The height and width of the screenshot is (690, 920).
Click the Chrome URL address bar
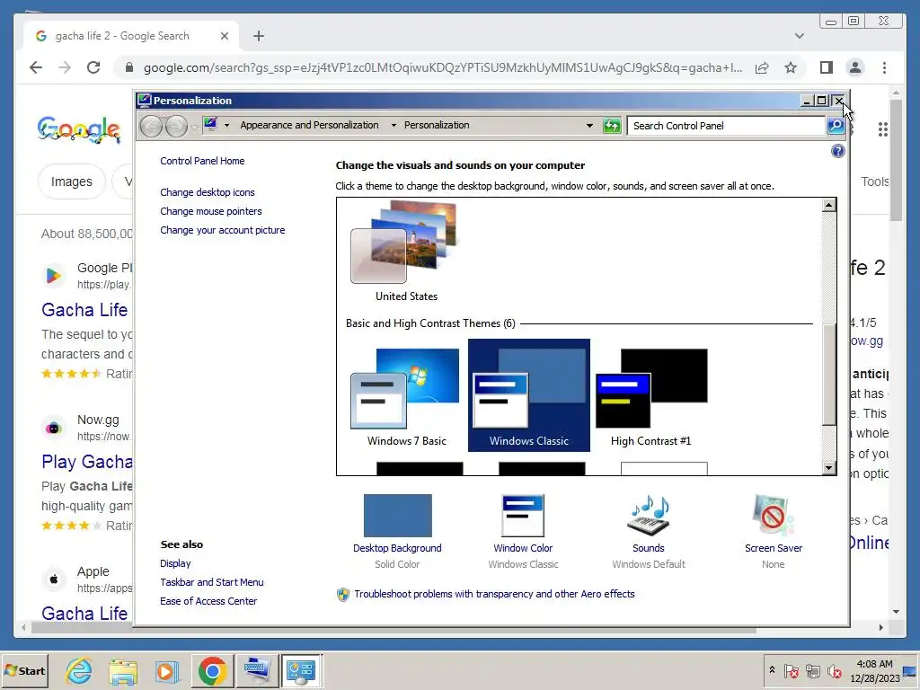tap(442, 67)
